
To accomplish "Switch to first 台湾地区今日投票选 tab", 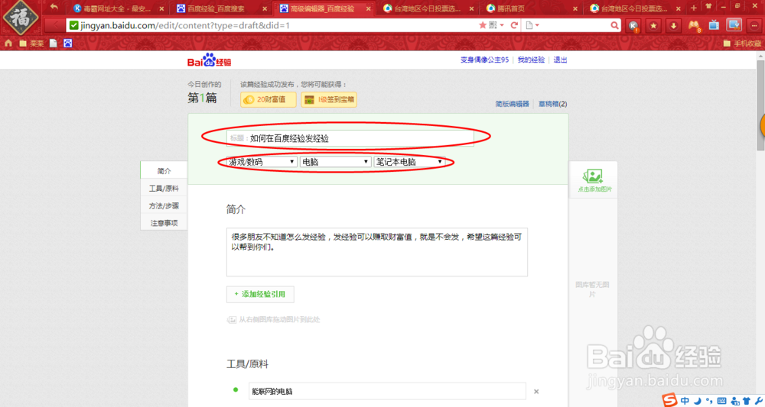I will [428, 8].
